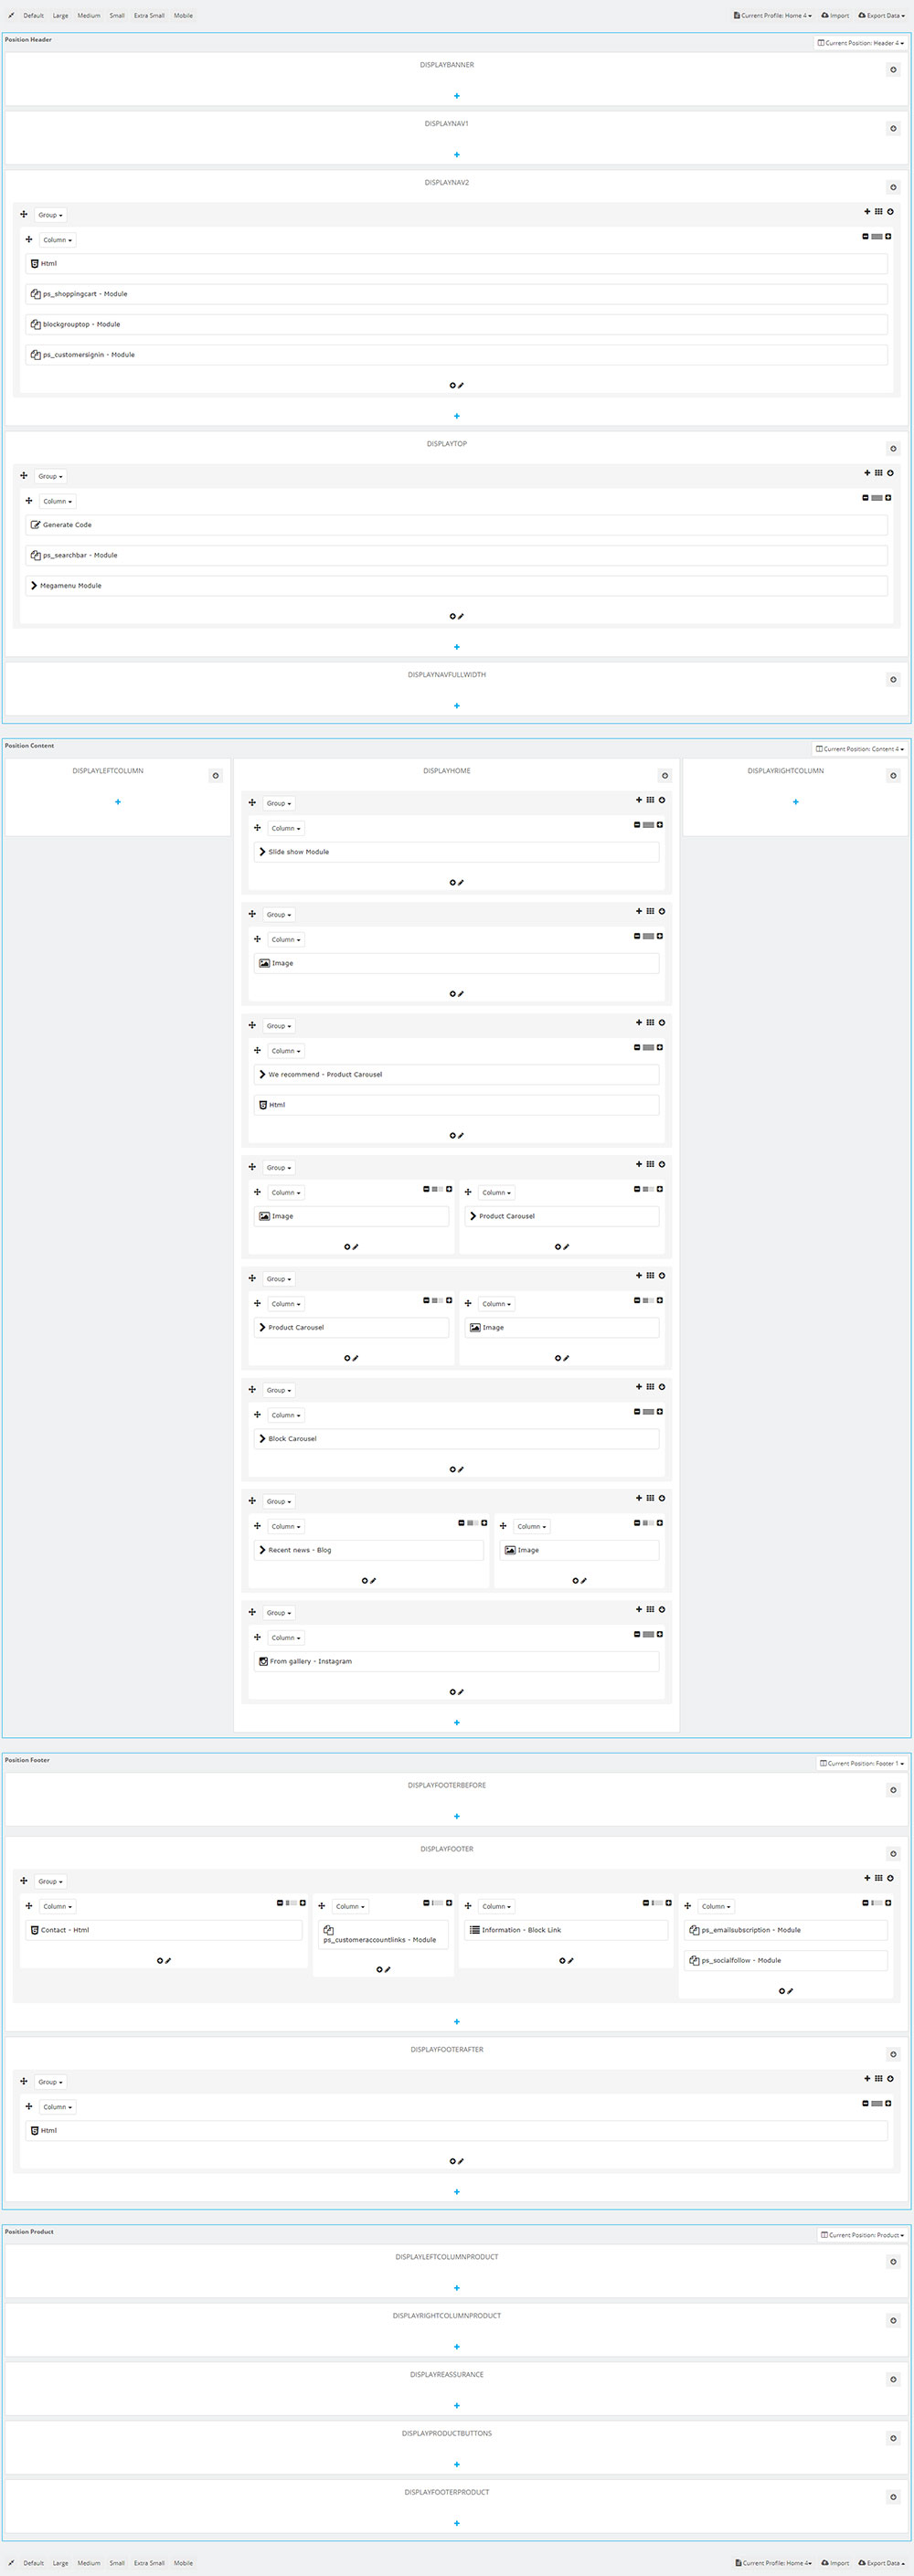Click plus icon under DISPLAYBANNER
The height and width of the screenshot is (2576, 914).
pyautogui.click(x=457, y=96)
